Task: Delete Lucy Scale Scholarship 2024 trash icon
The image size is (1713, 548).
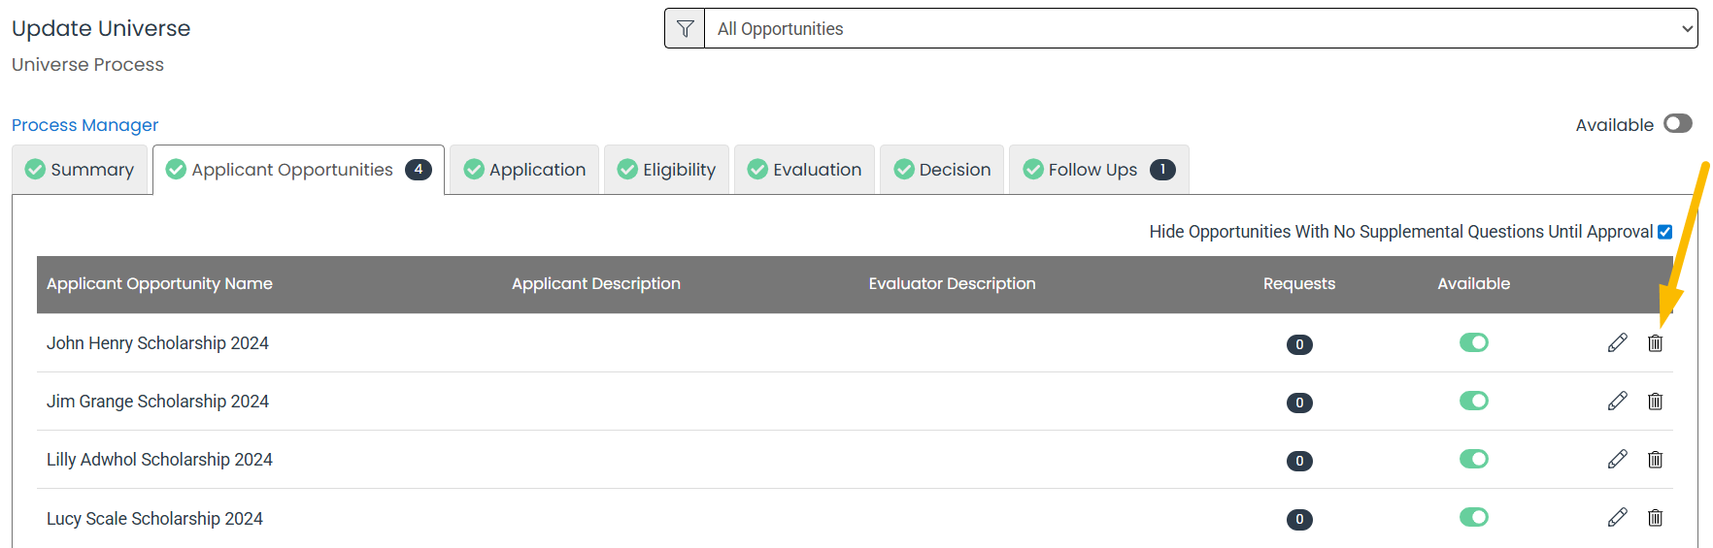Action: point(1656,518)
